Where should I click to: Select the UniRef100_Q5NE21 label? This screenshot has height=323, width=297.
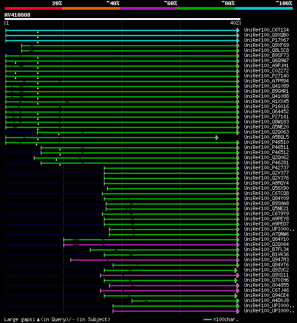[266, 209]
